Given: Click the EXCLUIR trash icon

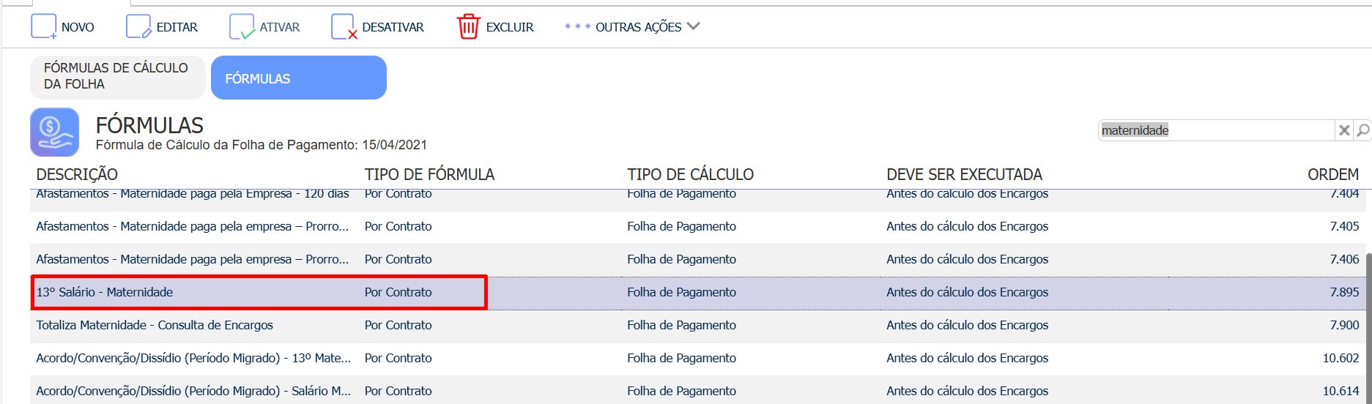Looking at the screenshot, I should coord(469,26).
